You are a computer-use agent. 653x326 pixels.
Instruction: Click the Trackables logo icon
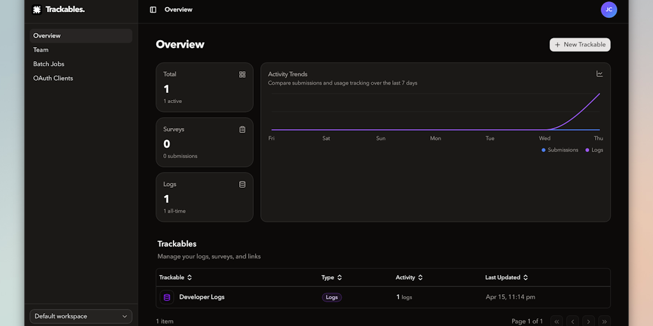37,10
